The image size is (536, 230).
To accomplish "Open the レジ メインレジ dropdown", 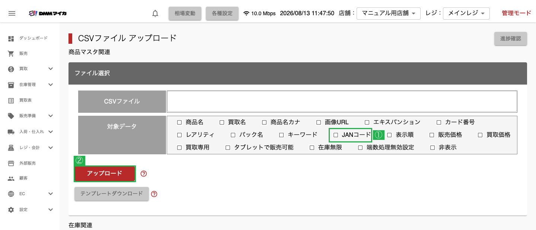I will (466, 13).
